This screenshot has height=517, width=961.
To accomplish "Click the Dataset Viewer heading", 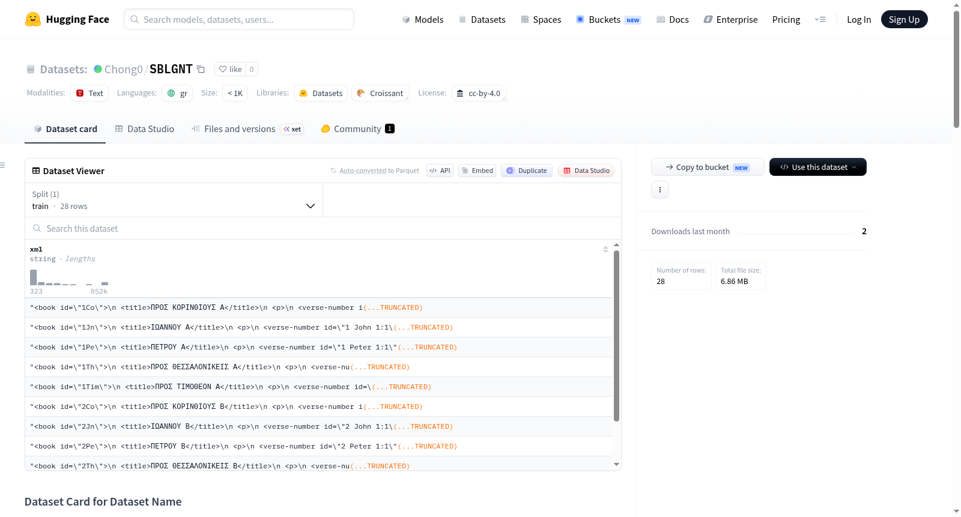I will (x=74, y=171).
